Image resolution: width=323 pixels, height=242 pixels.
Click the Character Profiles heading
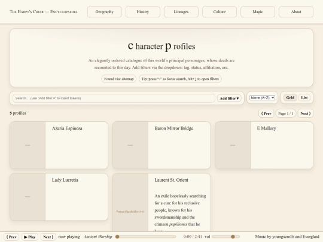click(161, 46)
